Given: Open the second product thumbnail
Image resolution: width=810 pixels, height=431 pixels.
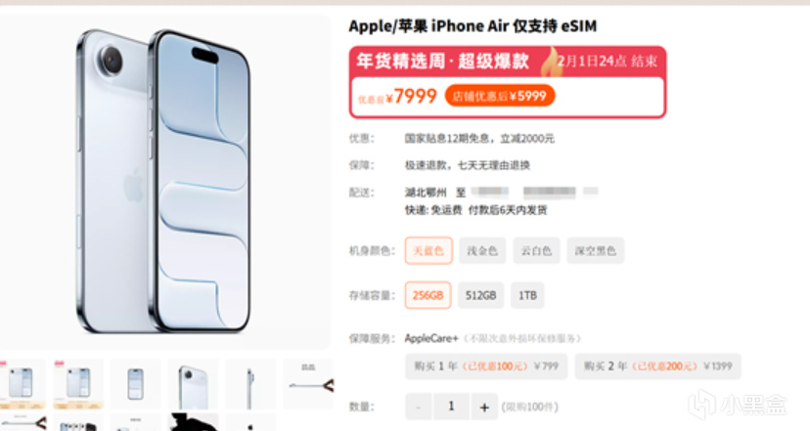Looking at the screenshot, I should tap(78, 384).
